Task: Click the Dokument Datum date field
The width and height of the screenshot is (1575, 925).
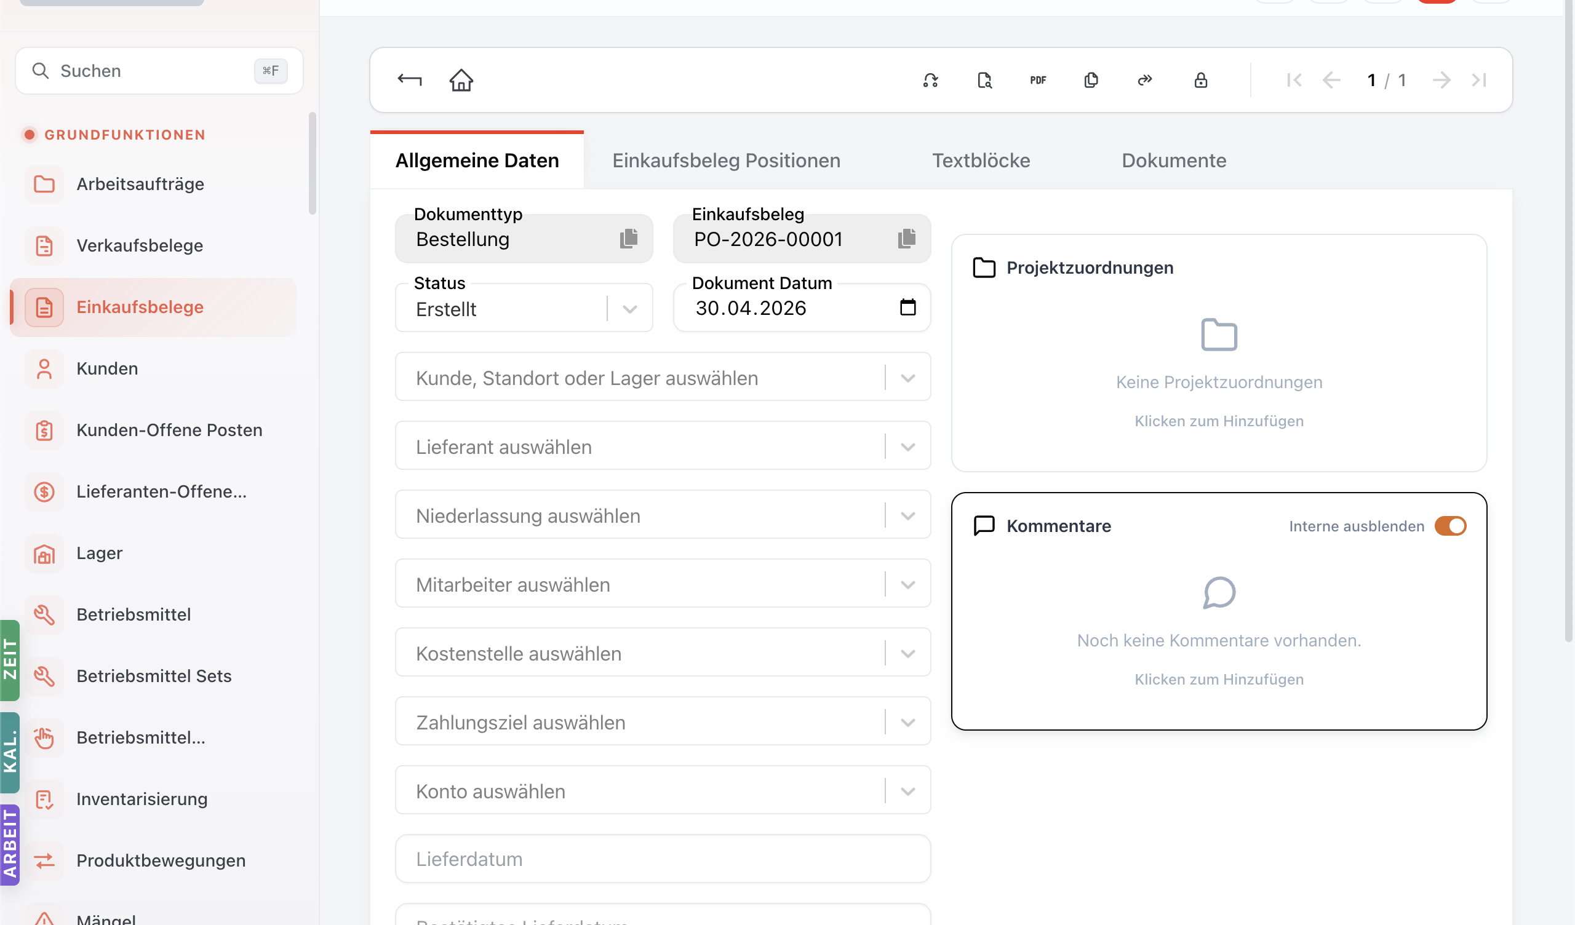Action: [801, 308]
